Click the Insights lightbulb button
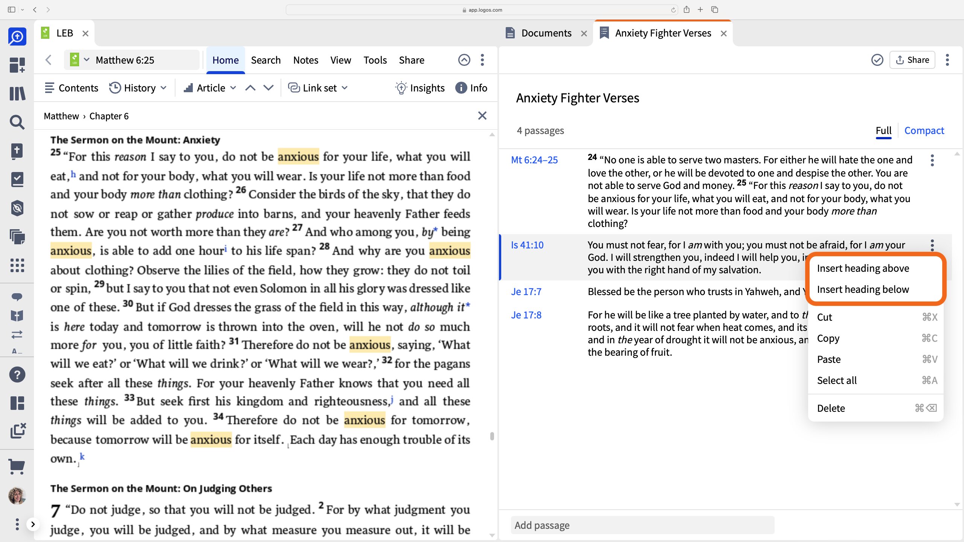 point(420,88)
